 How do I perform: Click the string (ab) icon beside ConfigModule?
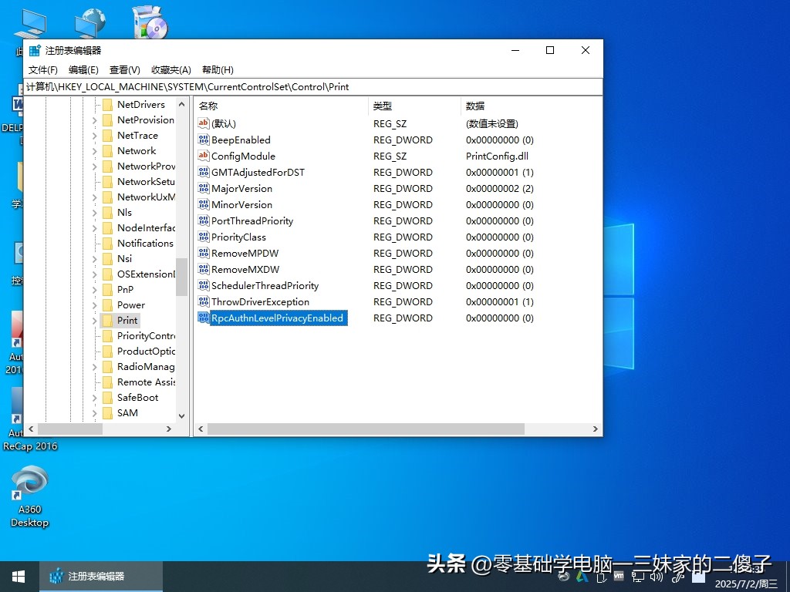pyautogui.click(x=204, y=156)
